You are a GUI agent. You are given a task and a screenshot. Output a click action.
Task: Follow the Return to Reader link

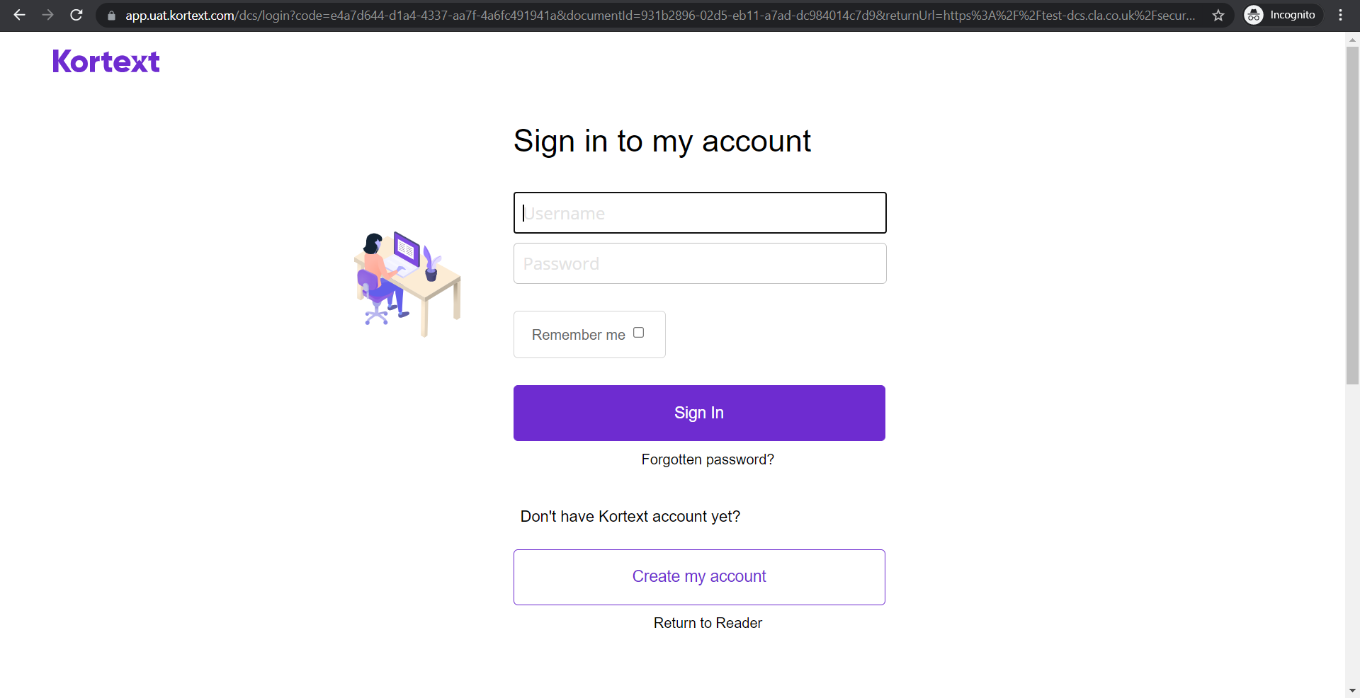pyautogui.click(x=708, y=623)
